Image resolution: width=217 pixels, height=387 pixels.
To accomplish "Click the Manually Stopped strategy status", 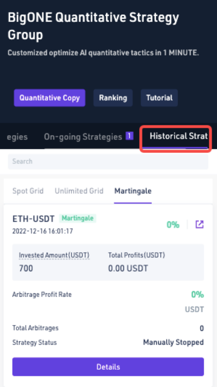I will point(173,342).
